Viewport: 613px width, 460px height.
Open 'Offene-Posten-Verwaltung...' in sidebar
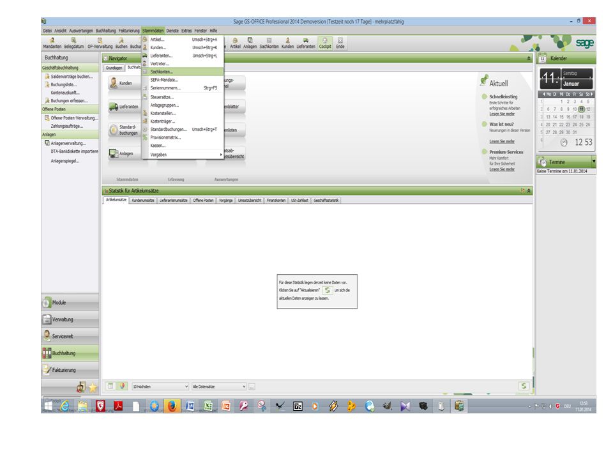click(74, 118)
